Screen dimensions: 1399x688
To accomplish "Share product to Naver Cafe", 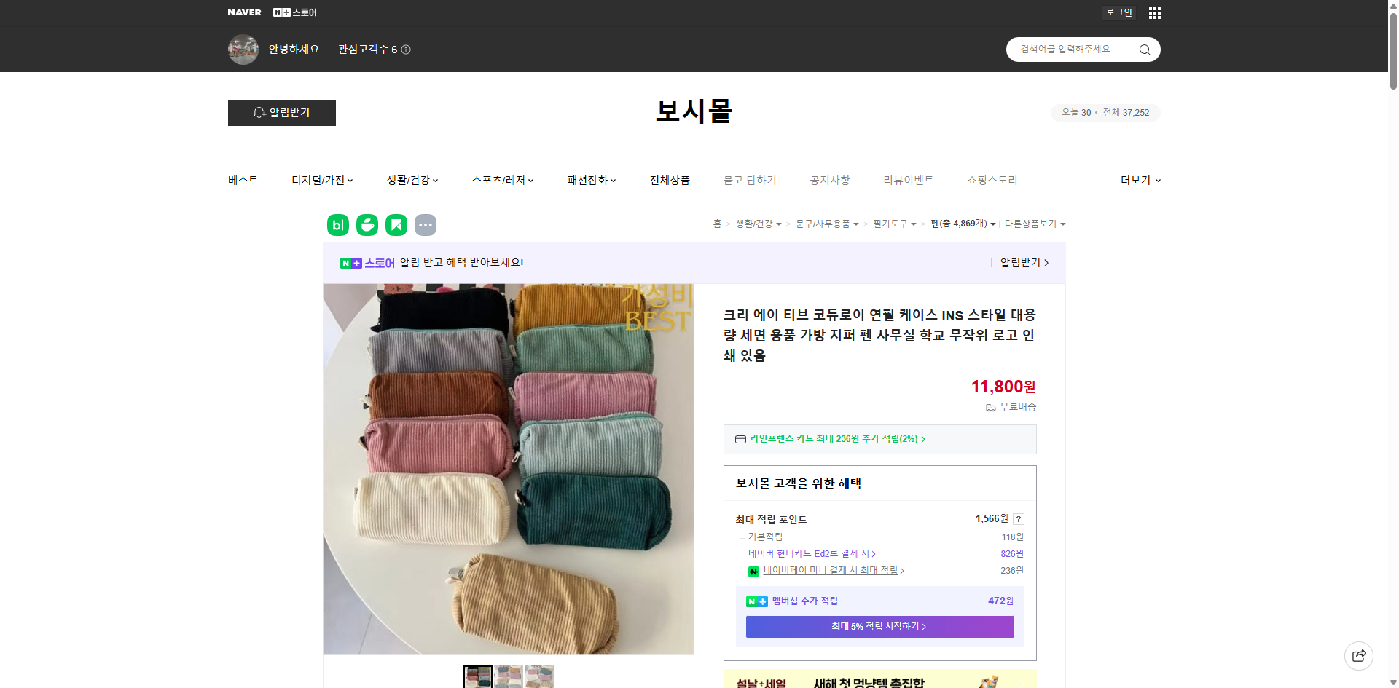I will click(367, 225).
